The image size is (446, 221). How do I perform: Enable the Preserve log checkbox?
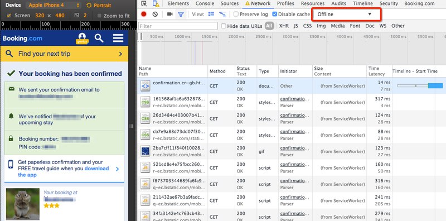click(x=236, y=14)
